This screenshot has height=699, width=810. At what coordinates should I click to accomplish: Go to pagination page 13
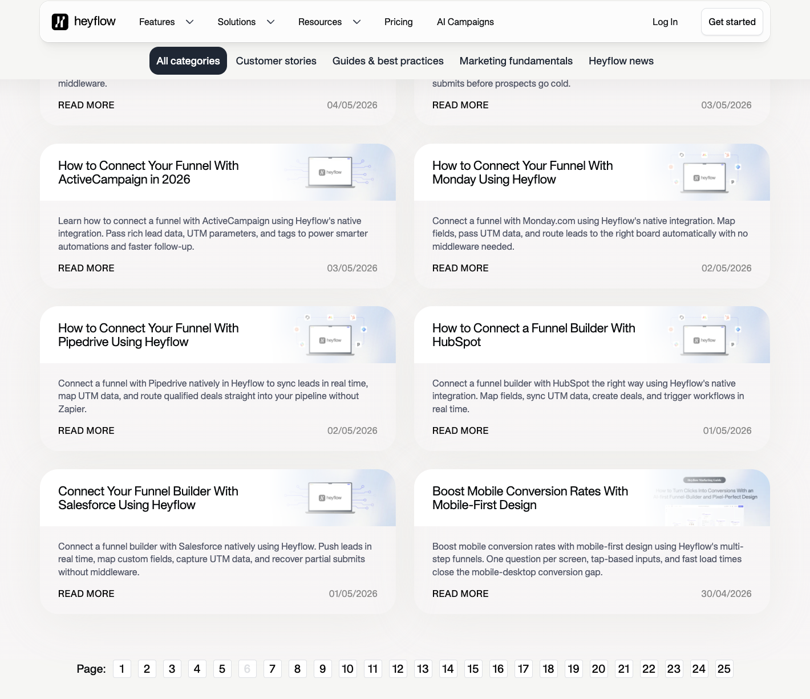tap(423, 669)
